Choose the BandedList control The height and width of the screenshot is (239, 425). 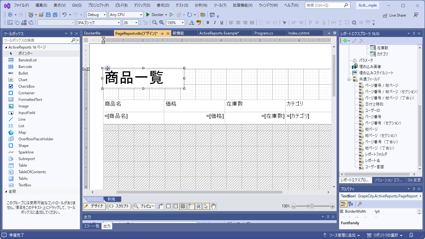coord(27,60)
